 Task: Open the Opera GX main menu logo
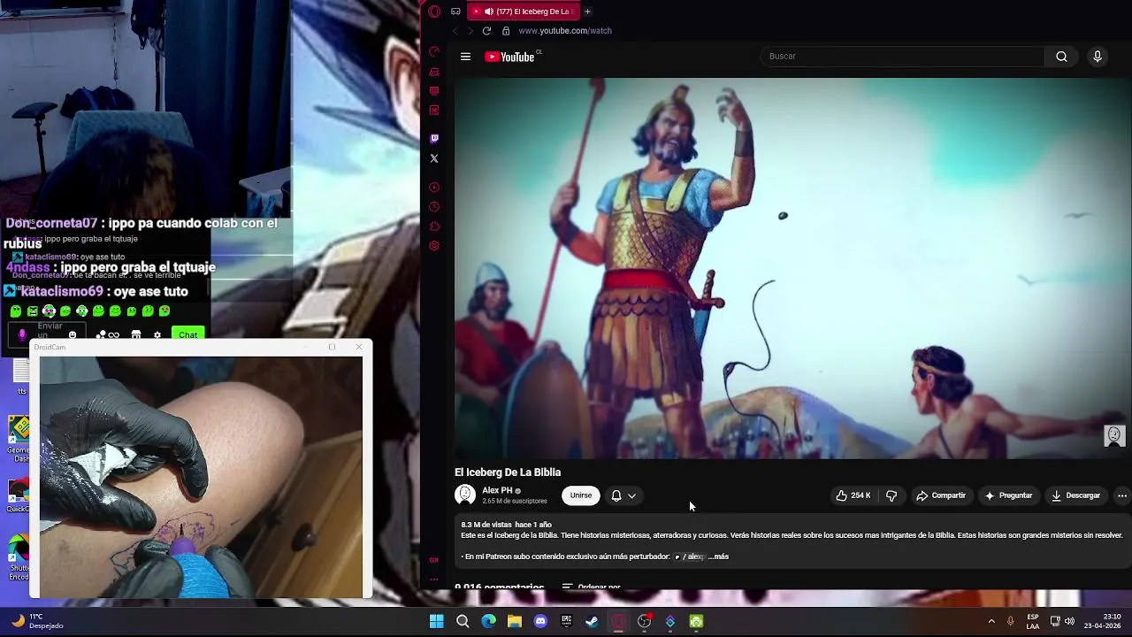click(x=434, y=12)
